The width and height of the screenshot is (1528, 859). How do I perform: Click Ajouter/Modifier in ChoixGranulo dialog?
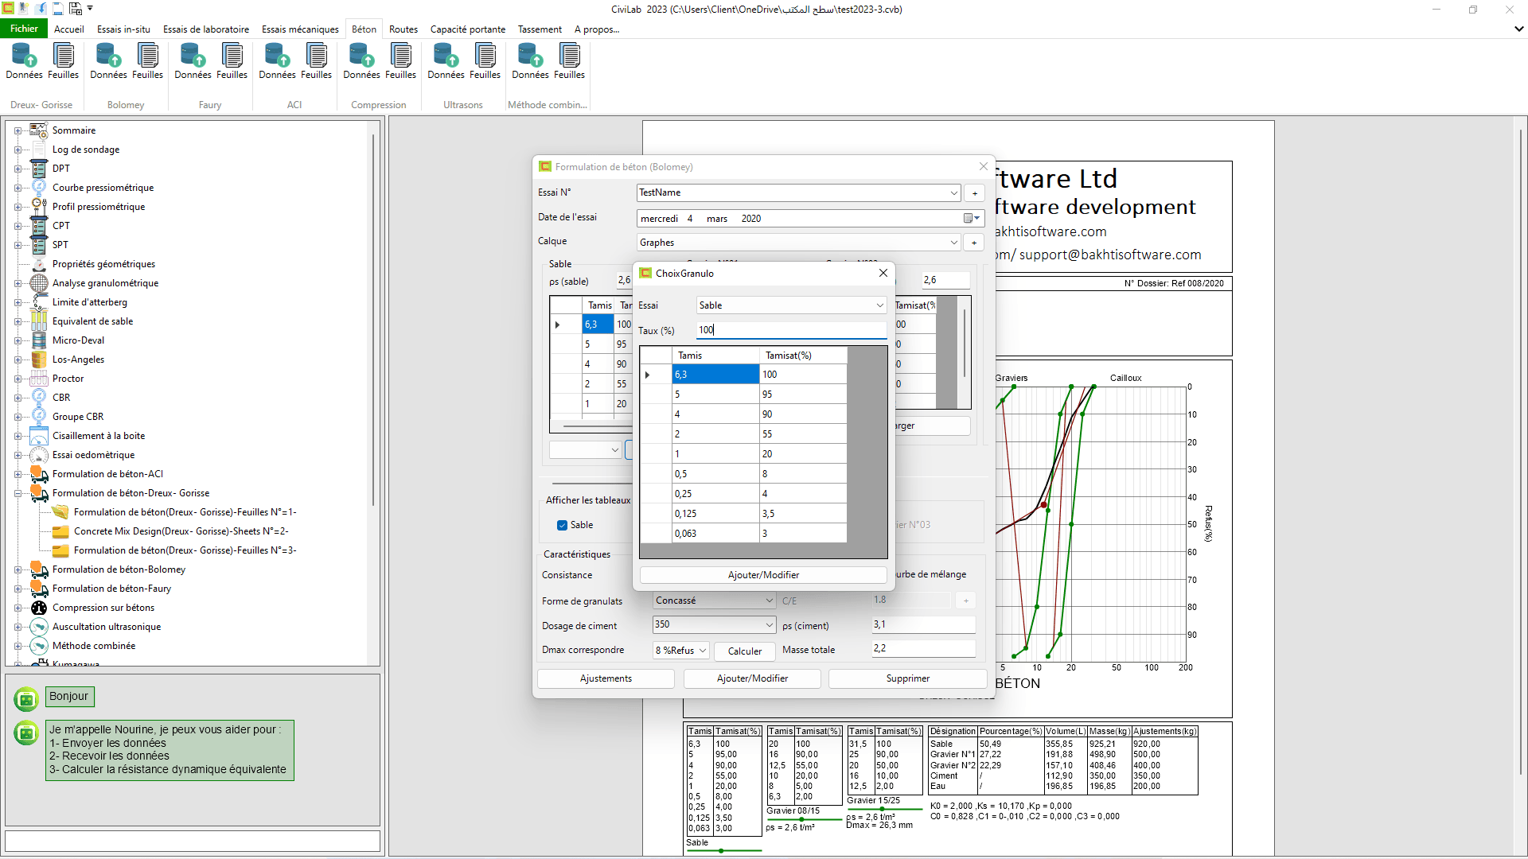click(763, 575)
